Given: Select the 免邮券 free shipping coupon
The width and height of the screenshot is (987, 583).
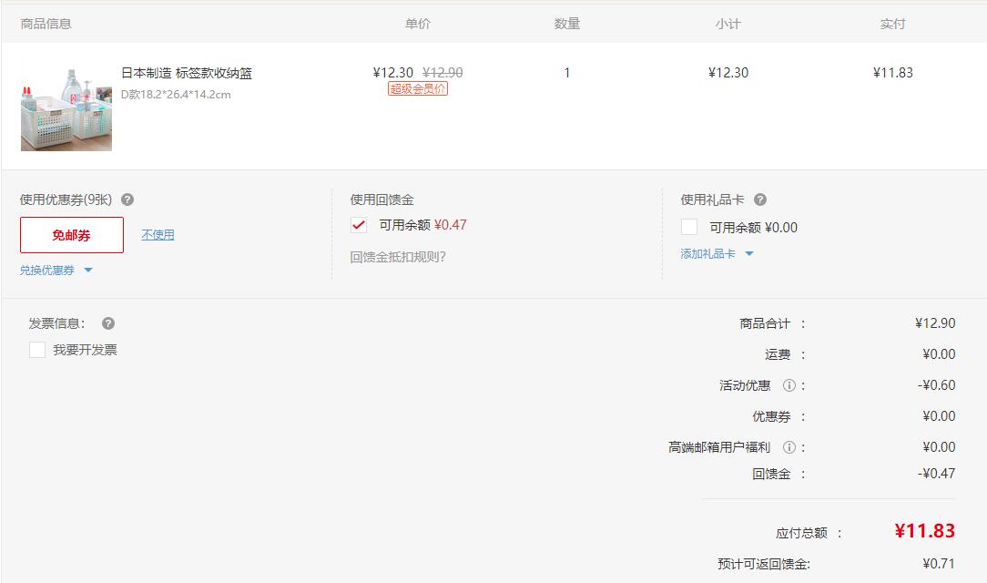Looking at the screenshot, I should tap(71, 234).
